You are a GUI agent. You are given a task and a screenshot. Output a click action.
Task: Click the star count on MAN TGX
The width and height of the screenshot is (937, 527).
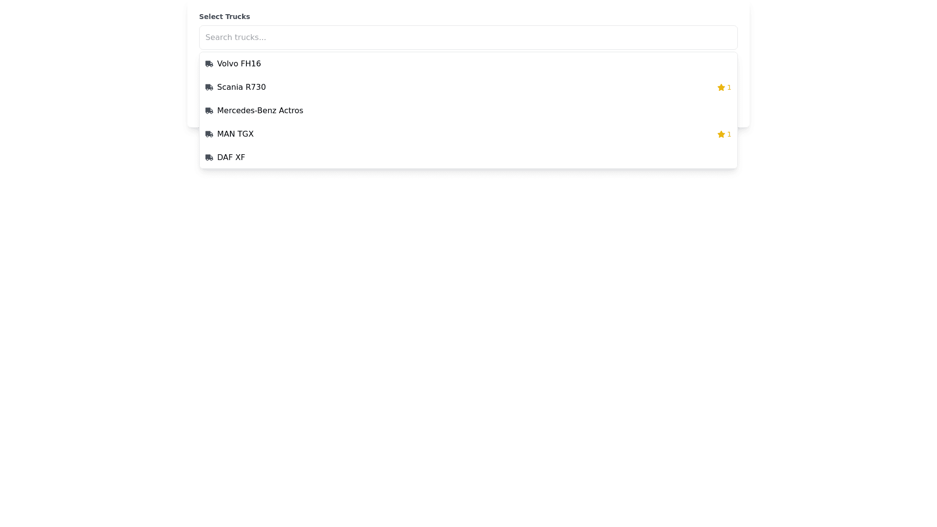pos(729,134)
